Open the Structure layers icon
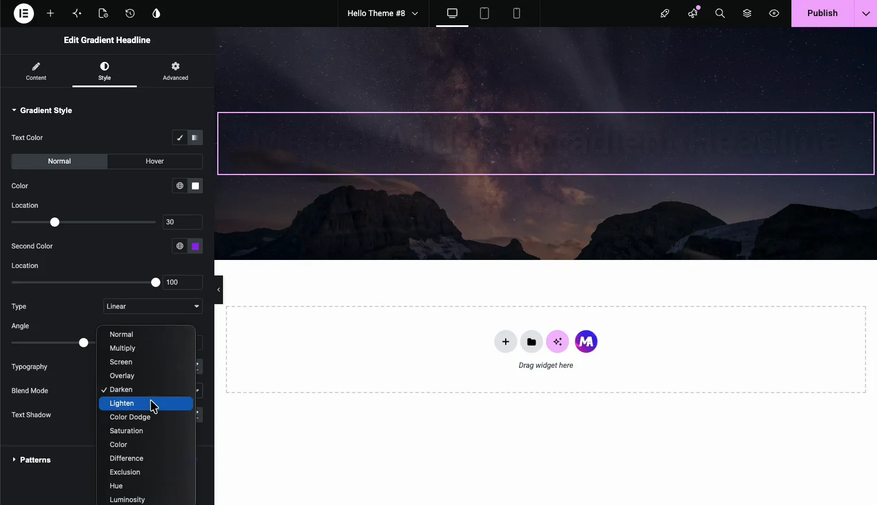This screenshot has width=877, height=505. (747, 13)
